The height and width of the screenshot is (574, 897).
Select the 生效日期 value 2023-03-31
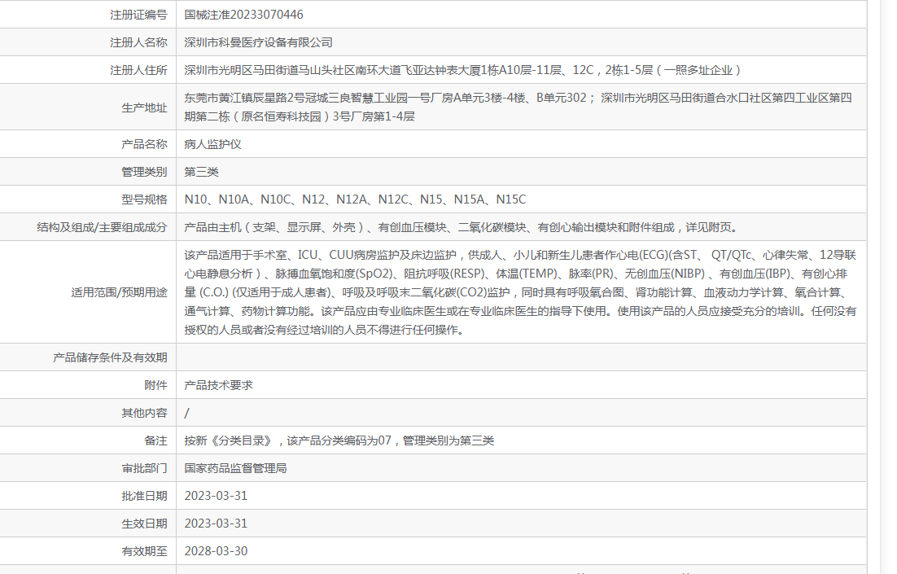pyautogui.click(x=217, y=524)
